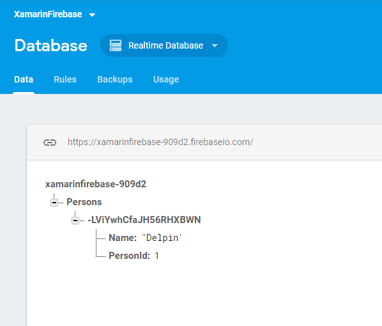Select the Persons tree node label
This screenshot has width=382, height=326.
[84, 202]
